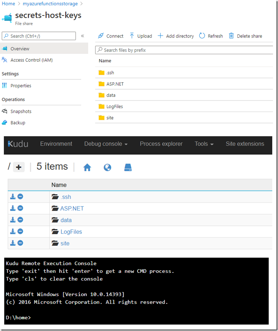Collapse the left sidebar with chevron

pyautogui.click(x=83, y=36)
